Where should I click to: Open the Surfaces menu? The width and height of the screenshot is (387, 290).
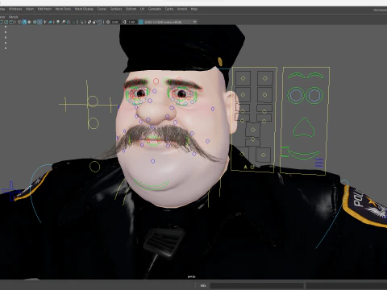pos(116,9)
